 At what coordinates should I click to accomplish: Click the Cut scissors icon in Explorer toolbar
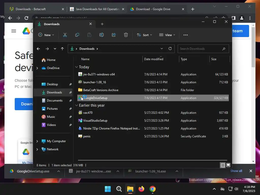[65, 35]
